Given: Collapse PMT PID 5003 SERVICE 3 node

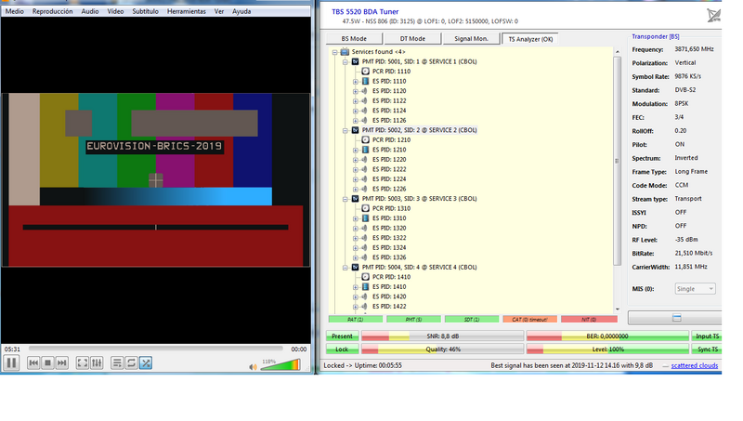Looking at the screenshot, I should pyautogui.click(x=345, y=199).
